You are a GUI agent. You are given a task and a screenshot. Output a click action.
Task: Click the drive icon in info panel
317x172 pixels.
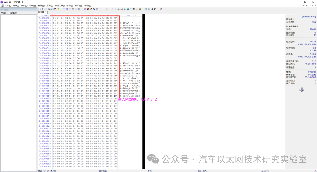[x=302, y=89]
